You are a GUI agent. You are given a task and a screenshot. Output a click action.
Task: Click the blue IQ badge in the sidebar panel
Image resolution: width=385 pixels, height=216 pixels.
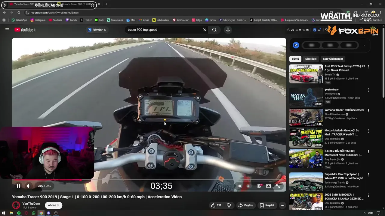click(x=296, y=45)
